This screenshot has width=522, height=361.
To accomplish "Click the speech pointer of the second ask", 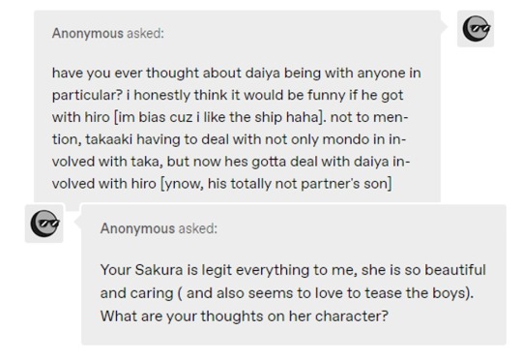I will (78, 221).
